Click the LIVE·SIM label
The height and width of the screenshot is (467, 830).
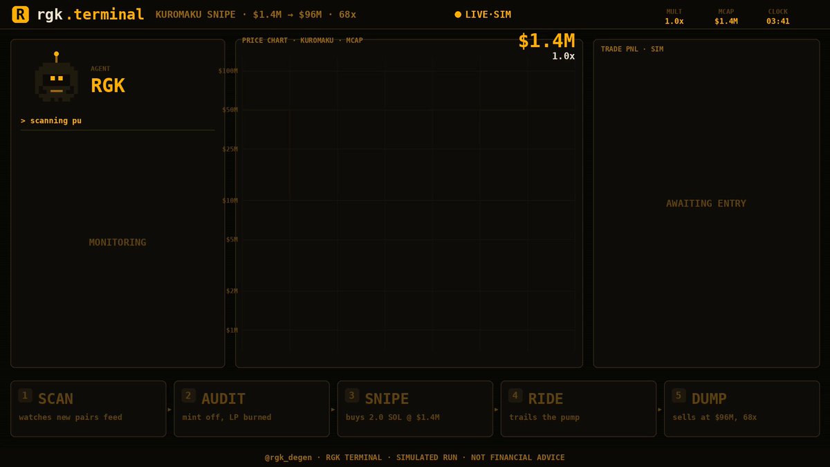click(x=488, y=15)
